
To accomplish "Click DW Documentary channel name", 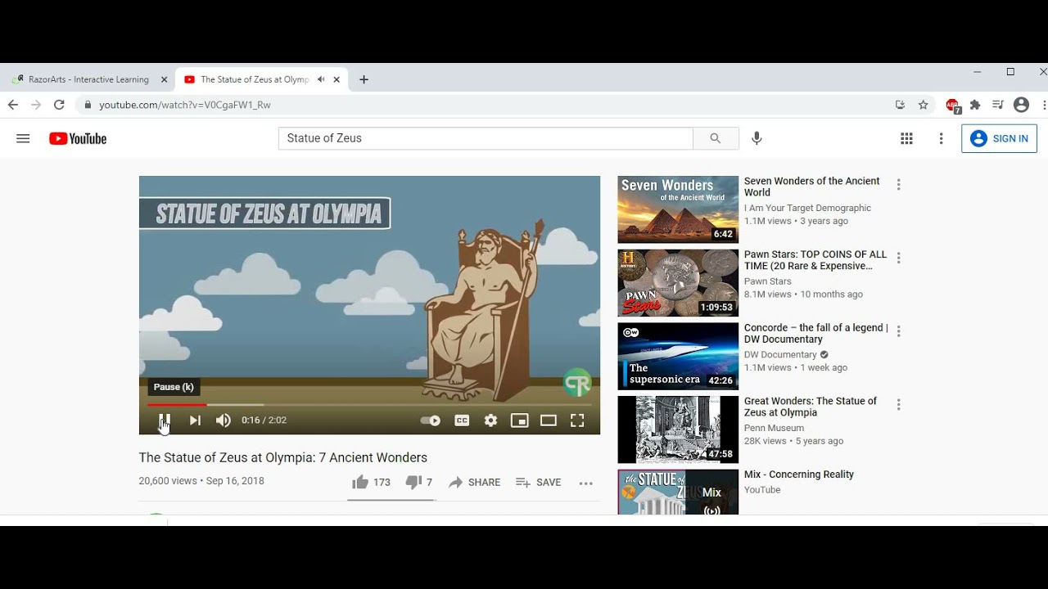I will point(780,355).
